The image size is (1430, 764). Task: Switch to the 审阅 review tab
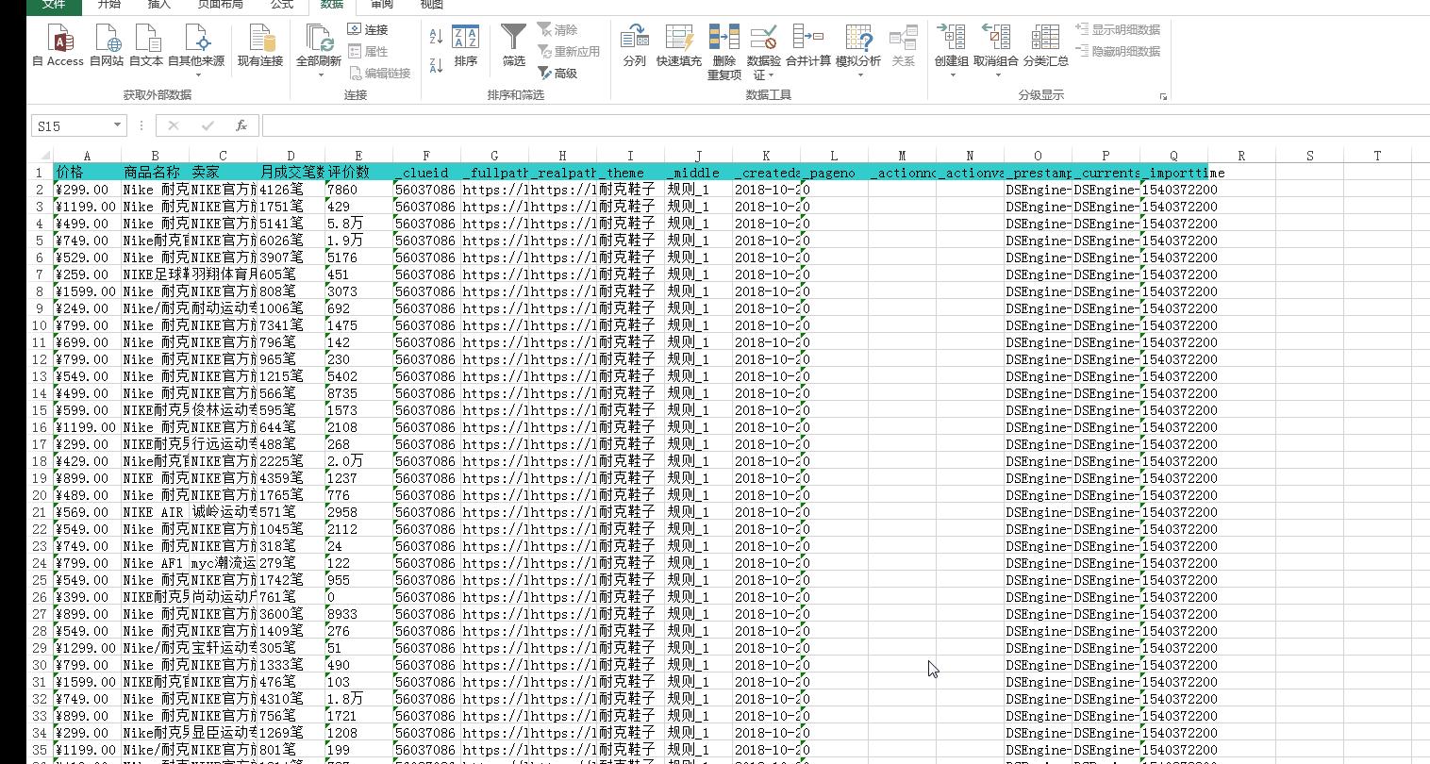click(382, 5)
